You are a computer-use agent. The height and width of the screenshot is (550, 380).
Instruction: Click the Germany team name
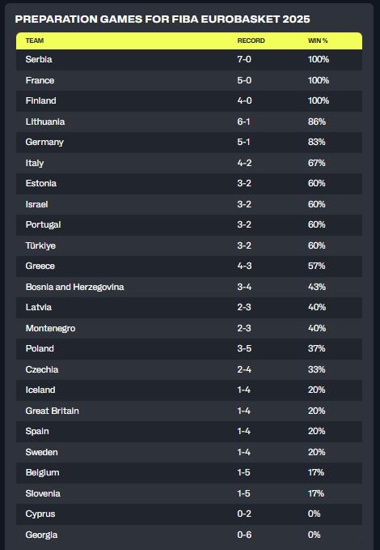click(x=44, y=143)
